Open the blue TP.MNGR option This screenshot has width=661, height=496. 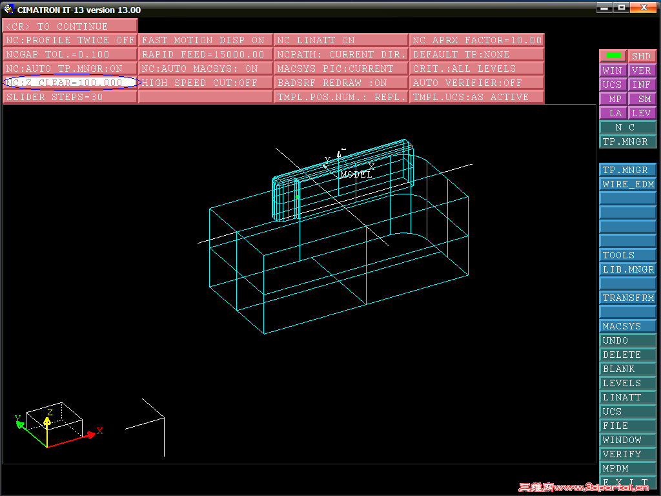click(627, 170)
